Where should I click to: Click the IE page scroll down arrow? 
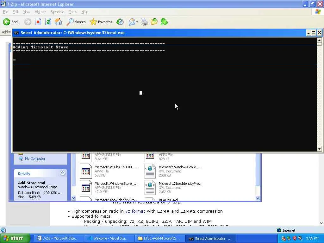coord(321,223)
